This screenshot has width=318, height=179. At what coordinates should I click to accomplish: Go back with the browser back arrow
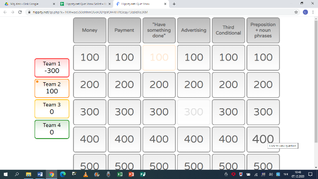(5, 12)
